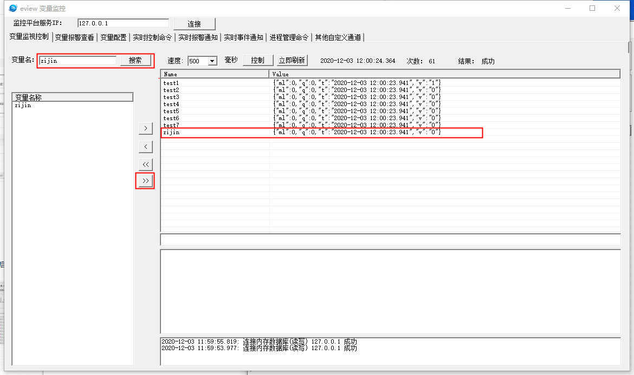Click the single-line text box below the table
The width and height of the screenshot is (634, 375).
pos(391,239)
